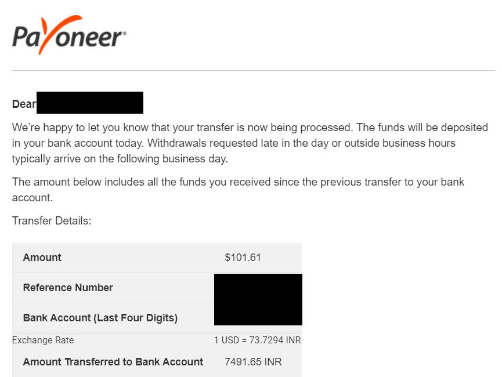Click the 'Dear' greeting text
The image size is (502, 377).
click(x=24, y=104)
